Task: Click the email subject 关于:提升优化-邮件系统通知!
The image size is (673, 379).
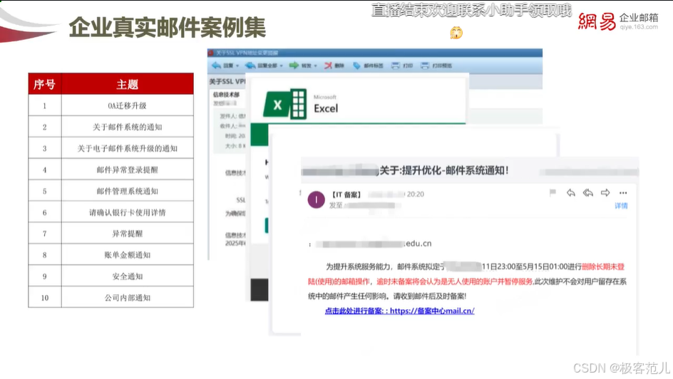Action: pyautogui.click(x=444, y=171)
